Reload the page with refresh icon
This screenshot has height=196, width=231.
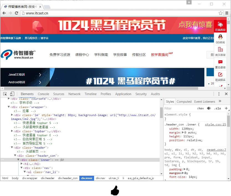(17, 13)
